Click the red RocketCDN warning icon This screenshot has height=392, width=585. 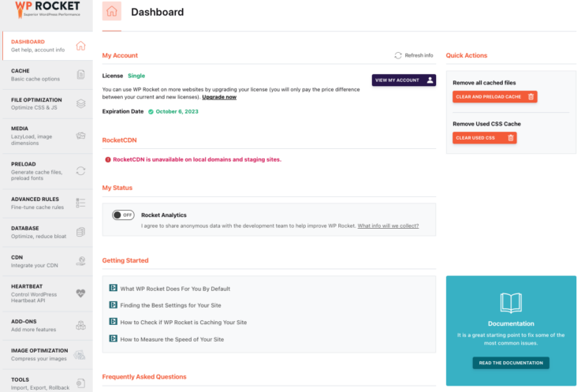coord(108,159)
